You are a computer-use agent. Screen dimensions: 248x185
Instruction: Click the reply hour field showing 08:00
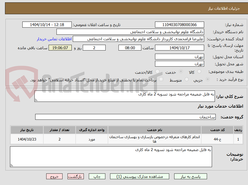(x=130, y=48)
